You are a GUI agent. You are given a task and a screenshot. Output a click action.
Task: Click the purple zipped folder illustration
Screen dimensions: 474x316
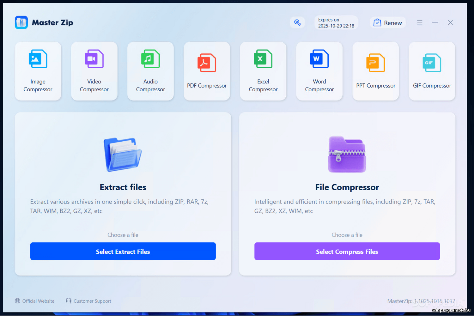point(347,155)
